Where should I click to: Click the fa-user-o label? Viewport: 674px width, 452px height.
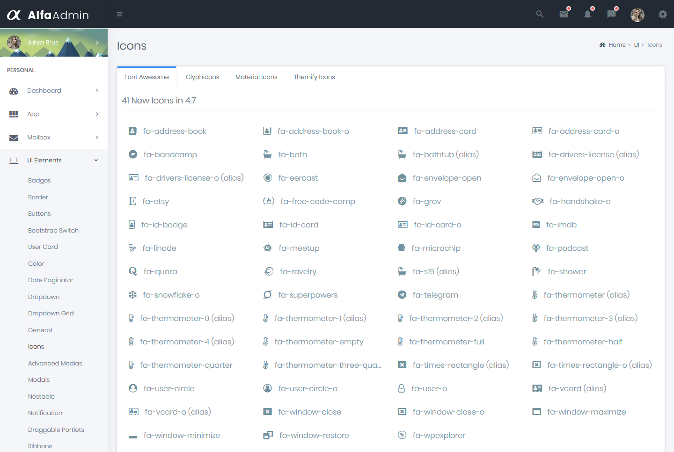(429, 388)
